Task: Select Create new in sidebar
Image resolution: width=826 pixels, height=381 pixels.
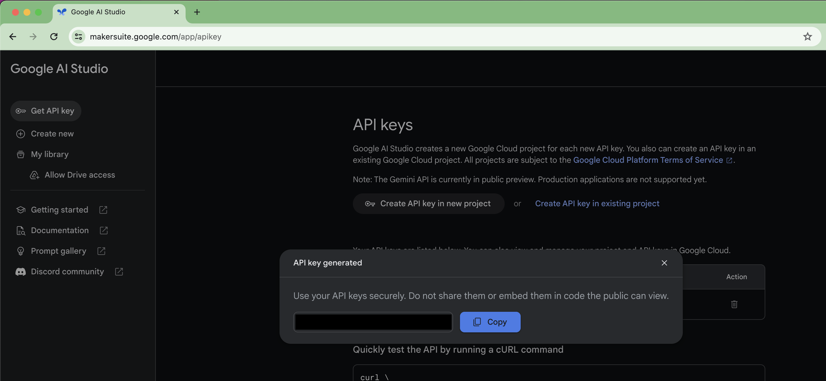Action: tap(52, 134)
